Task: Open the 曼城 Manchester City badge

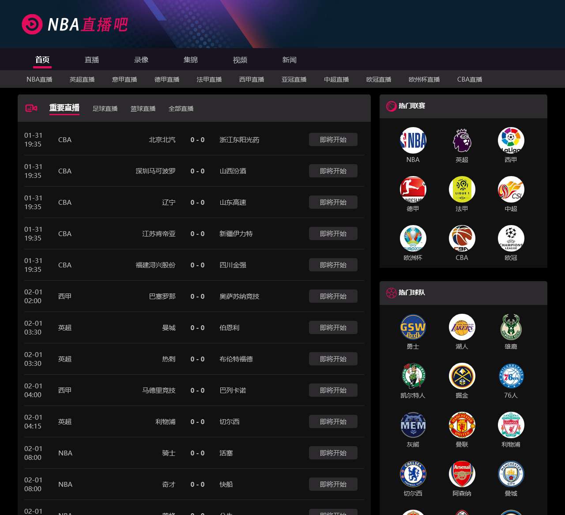Action: click(x=511, y=474)
